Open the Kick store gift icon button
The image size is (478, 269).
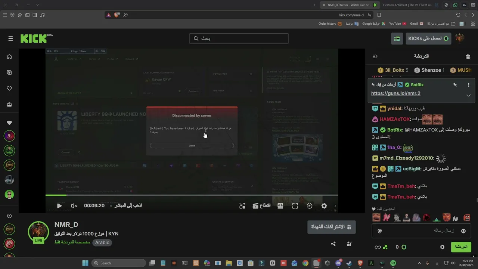(x=397, y=38)
